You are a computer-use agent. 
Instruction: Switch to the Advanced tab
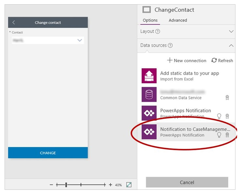(178, 20)
